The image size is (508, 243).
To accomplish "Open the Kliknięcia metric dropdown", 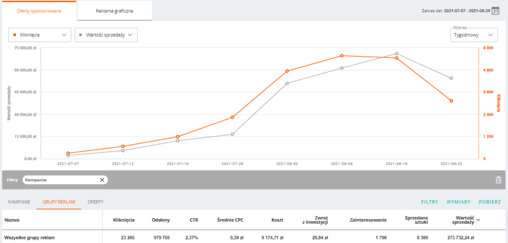I will (40, 35).
